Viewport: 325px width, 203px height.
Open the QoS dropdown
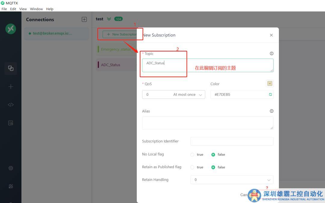pyautogui.click(x=173, y=94)
